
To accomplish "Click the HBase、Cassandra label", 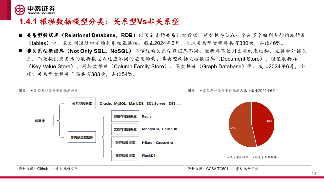I will point(157,143).
